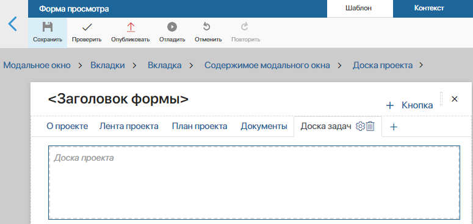The image size is (473, 224).
Task: Save the form with Сохранить
Action: coord(48,32)
